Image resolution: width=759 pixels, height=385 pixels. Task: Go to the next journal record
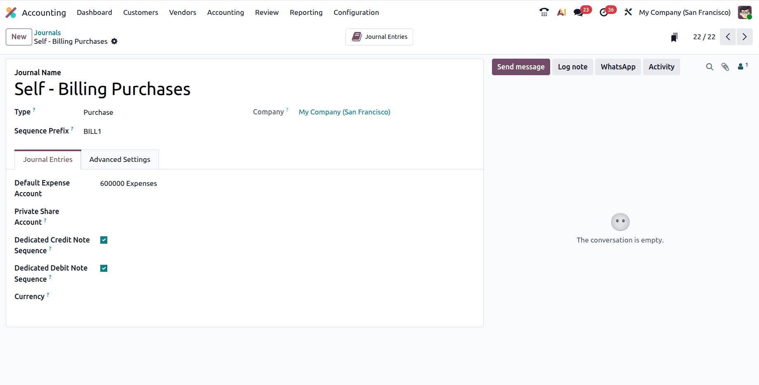[x=745, y=37]
